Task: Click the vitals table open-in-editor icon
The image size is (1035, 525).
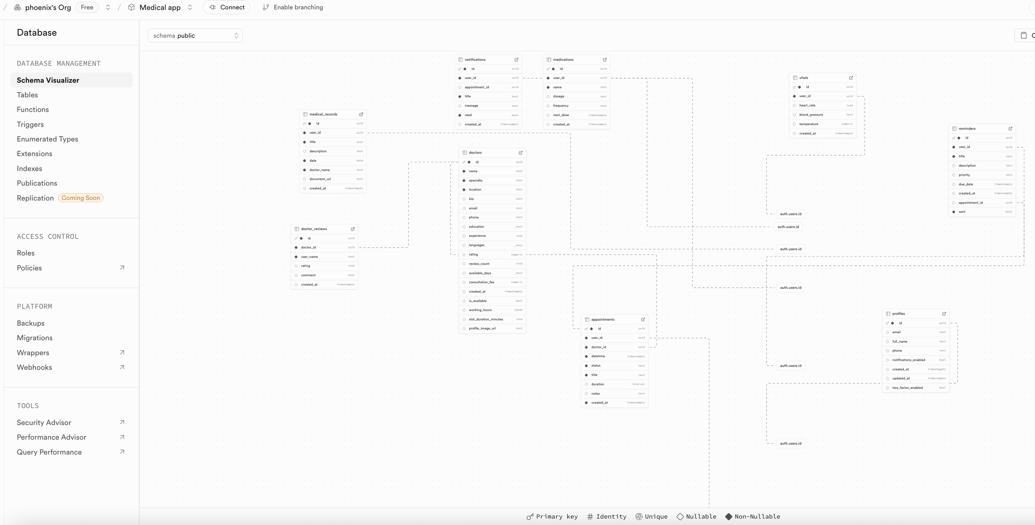Action: point(851,77)
